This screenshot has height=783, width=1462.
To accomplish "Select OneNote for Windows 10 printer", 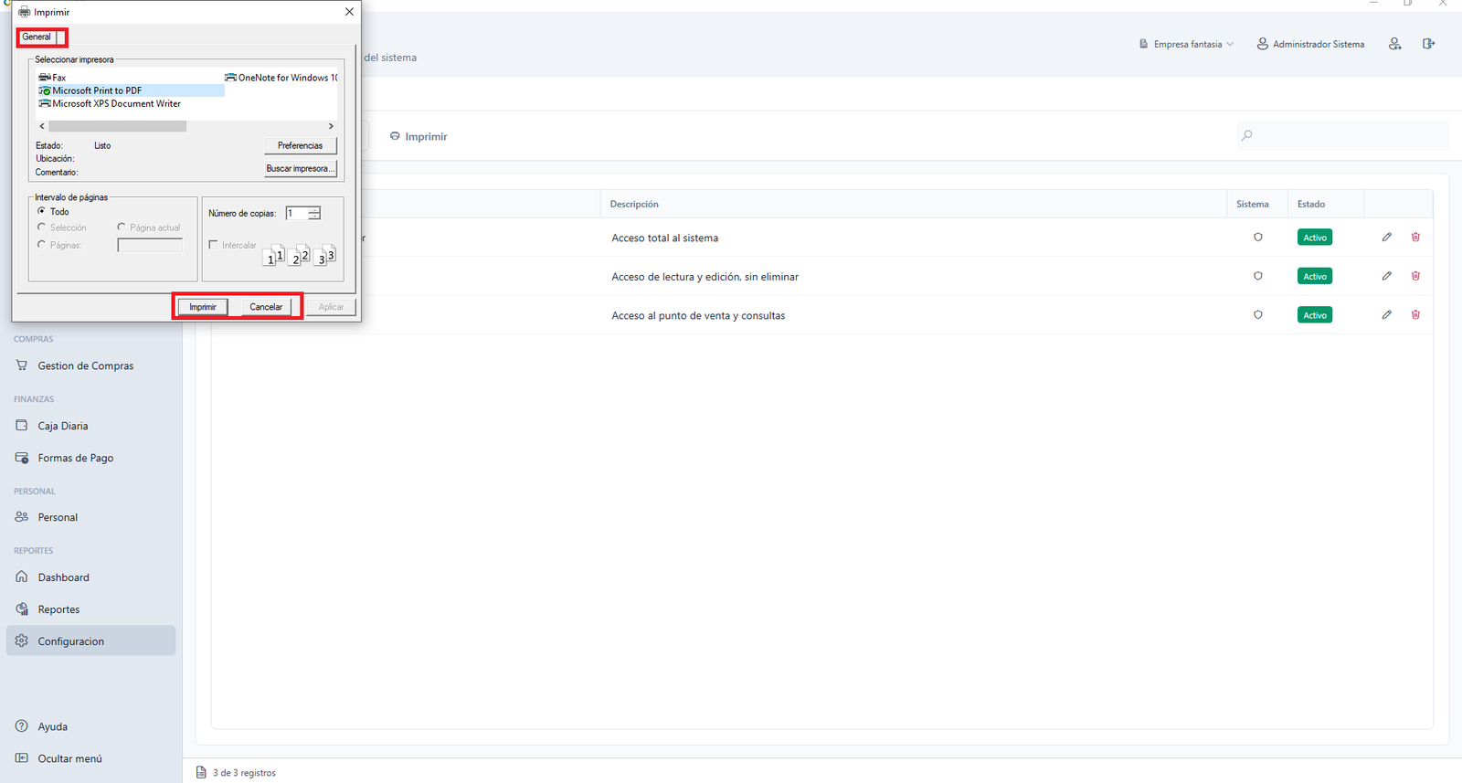I will click(281, 78).
